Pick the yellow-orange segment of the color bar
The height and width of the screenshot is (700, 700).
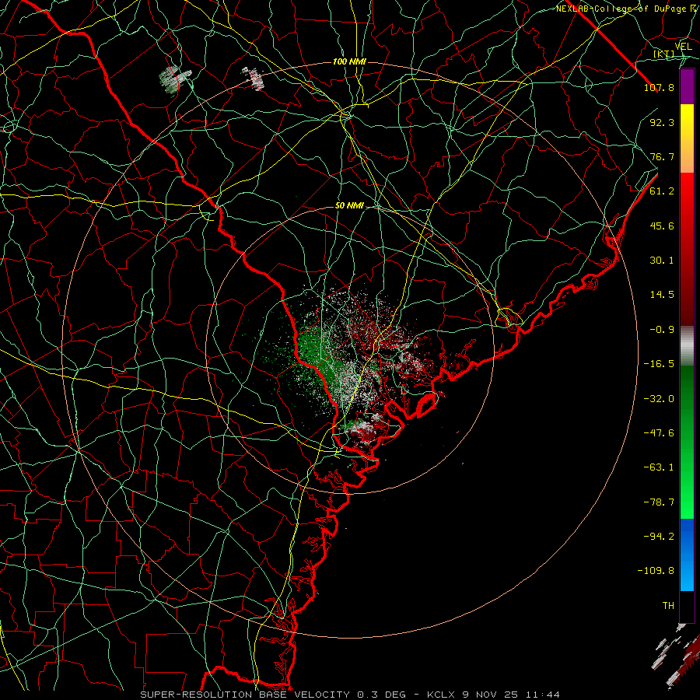687,138
